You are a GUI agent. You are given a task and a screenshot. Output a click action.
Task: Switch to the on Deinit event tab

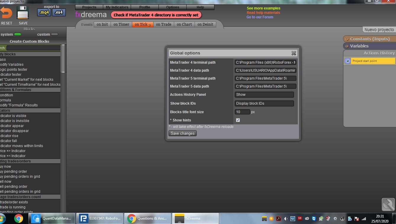pos(205,24)
